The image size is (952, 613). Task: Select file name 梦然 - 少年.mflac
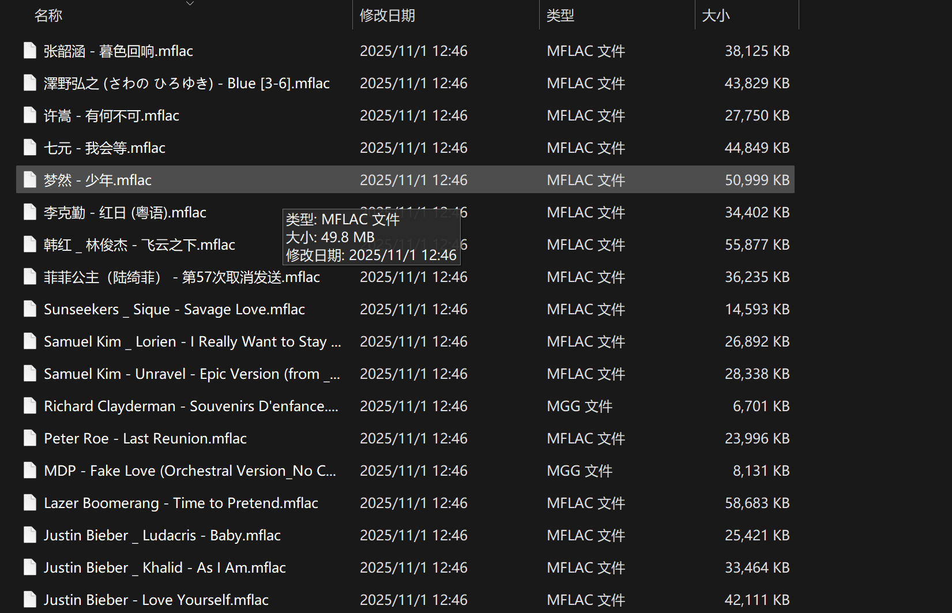[97, 180]
